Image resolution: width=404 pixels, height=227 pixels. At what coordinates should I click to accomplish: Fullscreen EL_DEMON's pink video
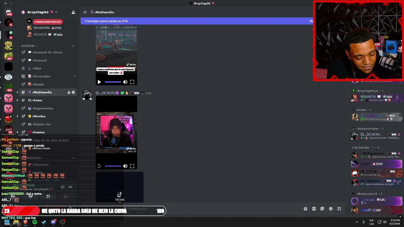pyautogui.click(x=132, y=166)
